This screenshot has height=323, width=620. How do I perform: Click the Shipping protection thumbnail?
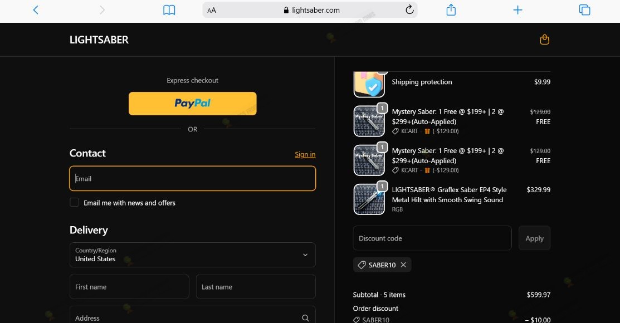(x=369, y=84)
